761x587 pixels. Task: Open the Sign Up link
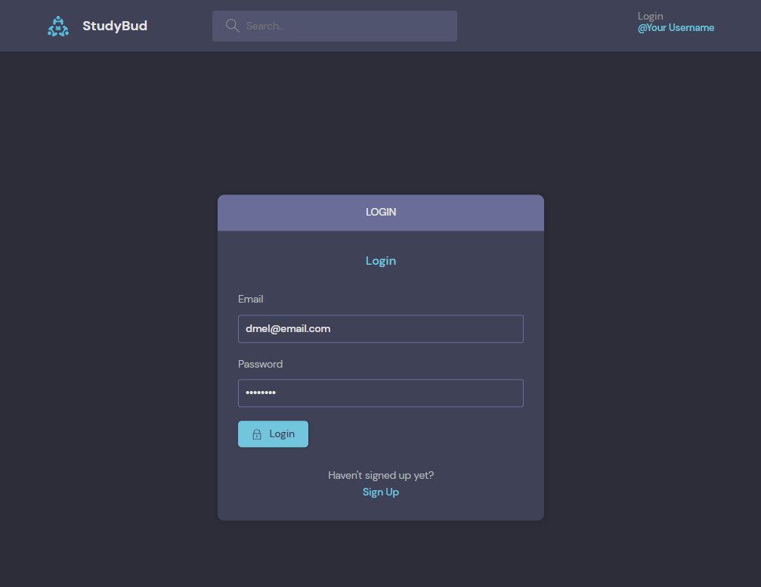tap(381, 492)
